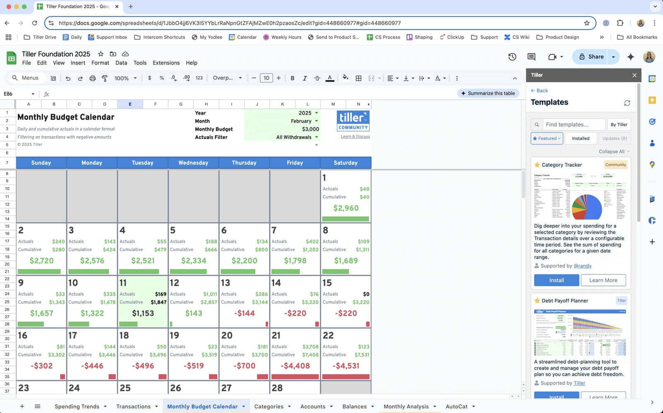Open the All Withdrawals filter dropdown
663x413 pixels.
[317, 137]
